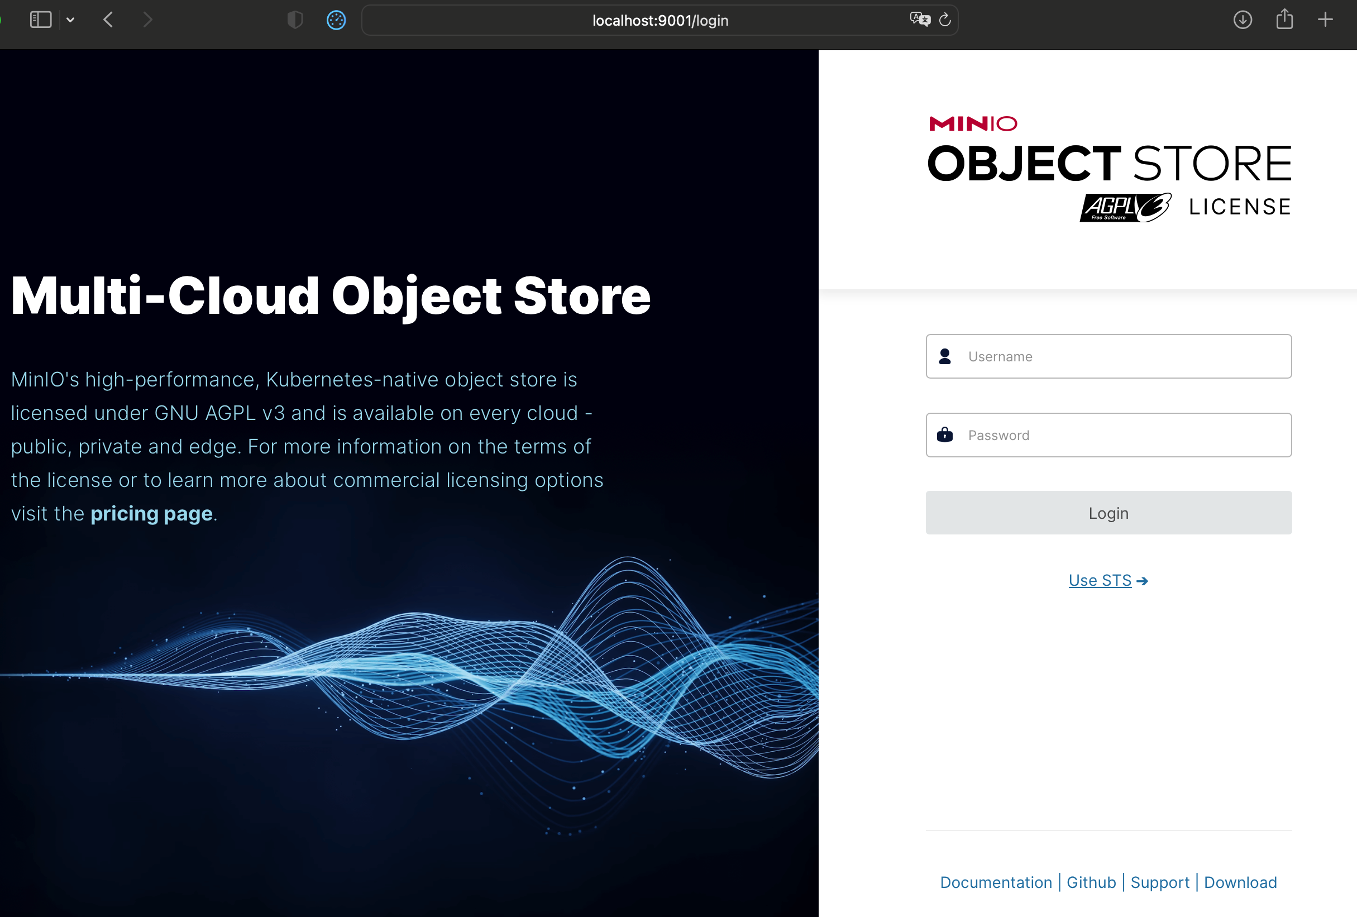Open a new tab with plus icon
This screenshot has width=1357, height=917.
tap(1326, 20)
